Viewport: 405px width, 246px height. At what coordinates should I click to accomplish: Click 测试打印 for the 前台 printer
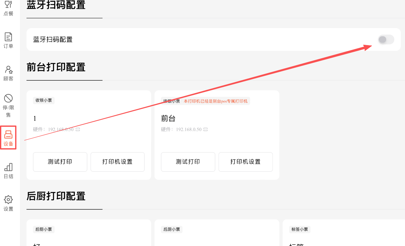[x=188, y=162]
